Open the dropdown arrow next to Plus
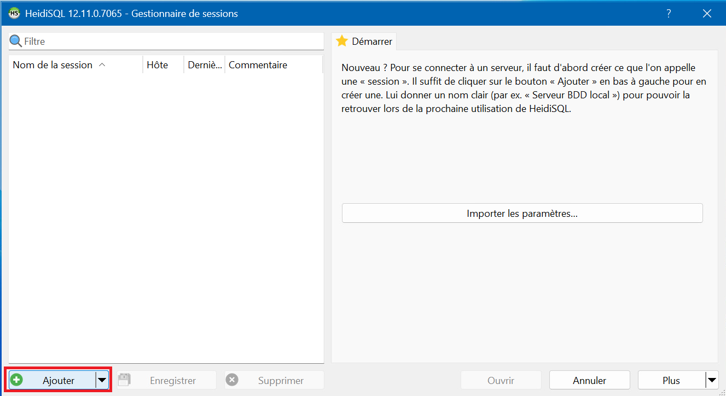 click(x=711, y=380)
